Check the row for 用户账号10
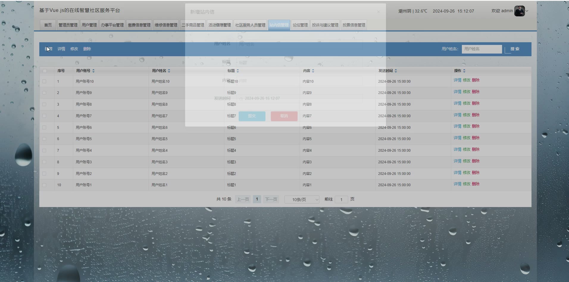This screenshot has height=282, width=569. (x=44, y=81)
